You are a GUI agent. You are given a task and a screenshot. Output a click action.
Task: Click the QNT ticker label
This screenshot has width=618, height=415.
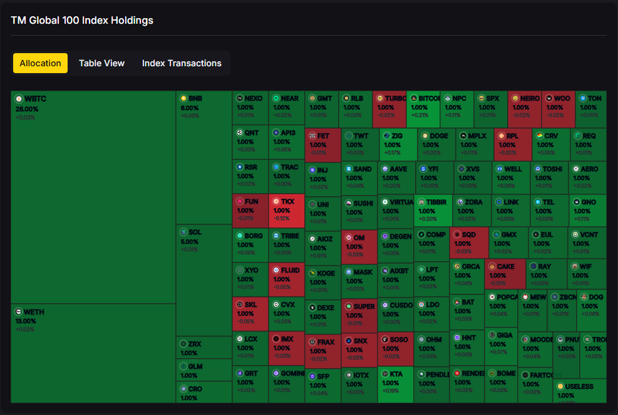pos(252,132)
